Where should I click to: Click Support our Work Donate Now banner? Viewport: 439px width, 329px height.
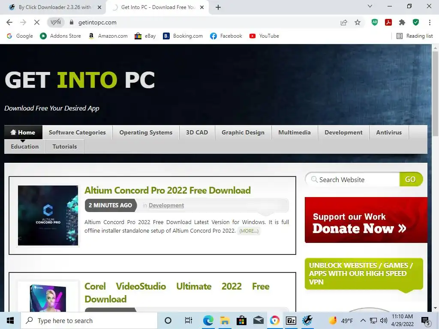tap(366, 220)
